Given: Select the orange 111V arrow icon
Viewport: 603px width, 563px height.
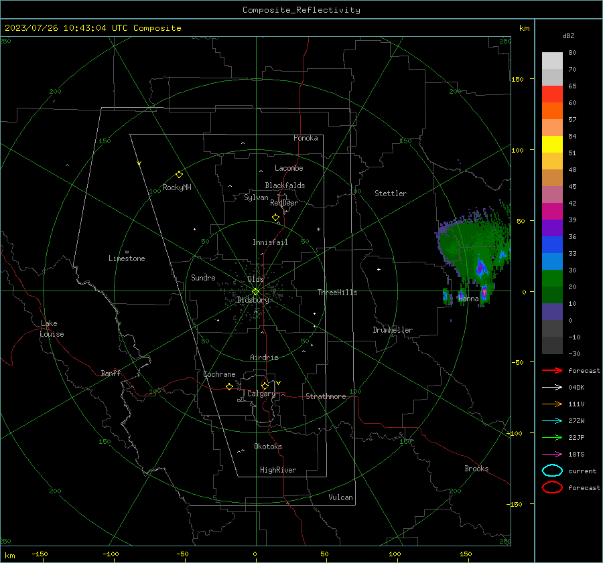Looking at the screenshot, I should click(552, 404).
